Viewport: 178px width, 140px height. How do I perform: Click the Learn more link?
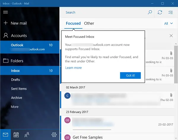click(74, 67)
